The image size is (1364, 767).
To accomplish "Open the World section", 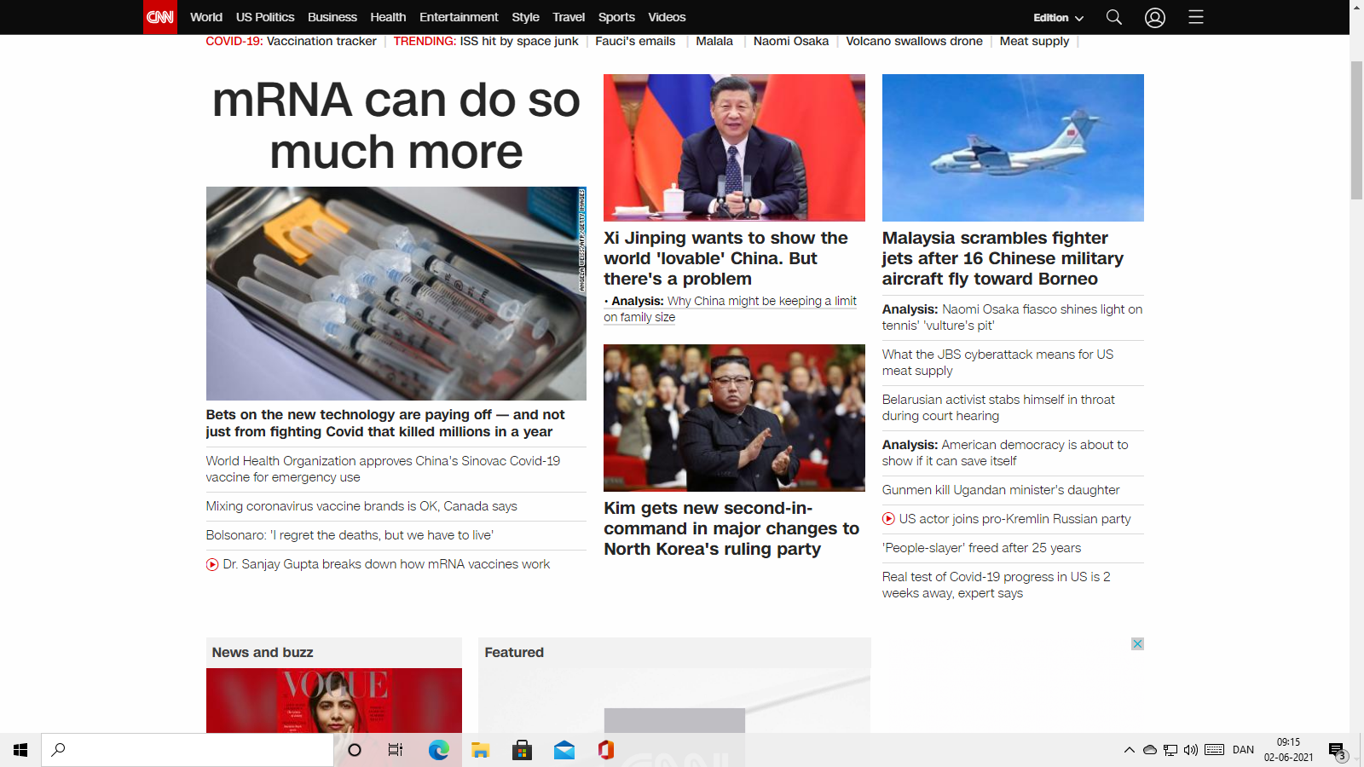I will [206, 17].
